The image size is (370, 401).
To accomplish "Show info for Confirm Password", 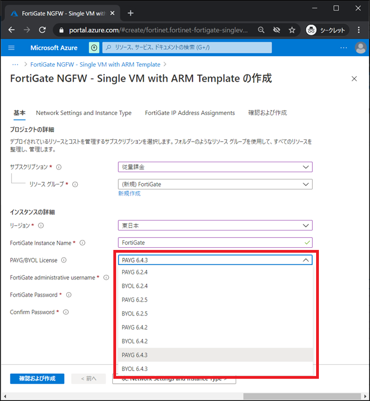I will pos(66,312).
